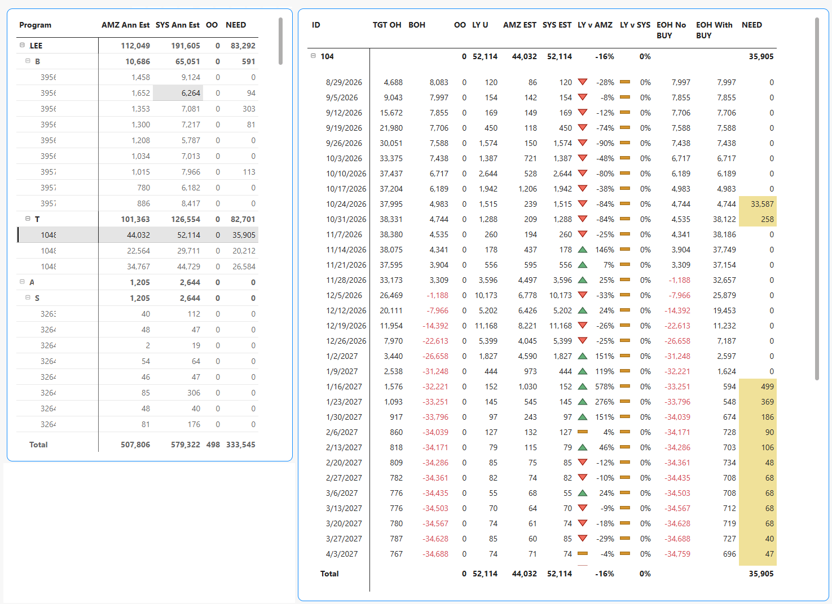Image resolution: width=832 pixels, height=604 pixels.
Task: Click red down arrow in 3/27/2027 row
Action: coord(583,539)
